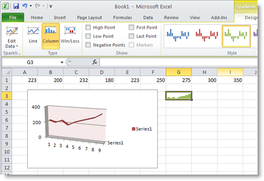Screen dimensions: 264x181
Task: Select the Line sparkline type
Action: 33,35
